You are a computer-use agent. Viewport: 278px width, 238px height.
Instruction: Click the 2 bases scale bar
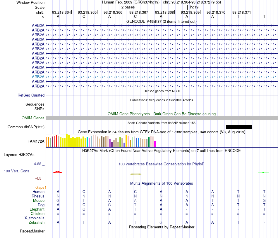(x=162, y=7)
